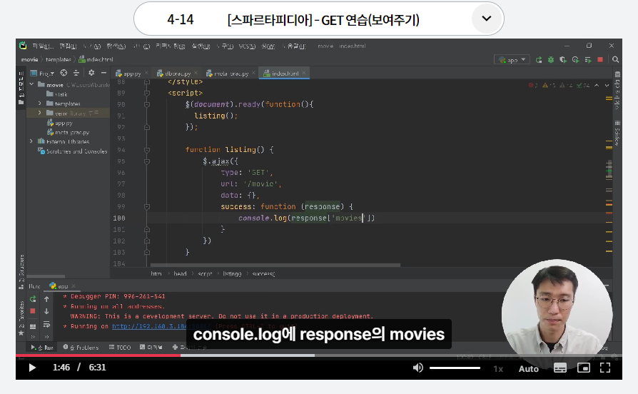Run with coverage shield icon
638x394 pixels.
[x=563, y=60]
